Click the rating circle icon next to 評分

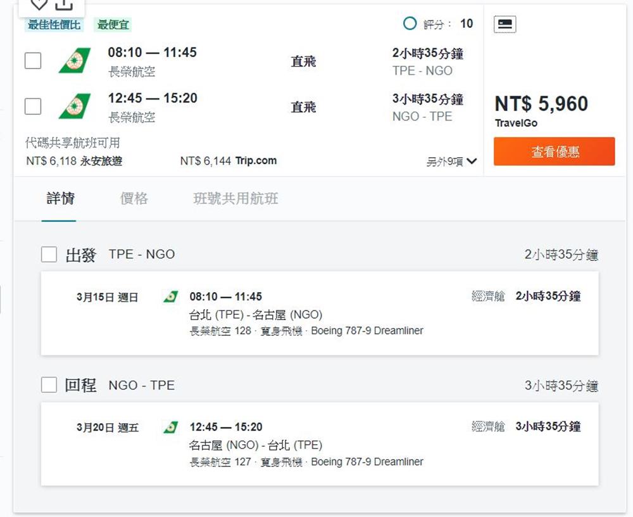click(410, 24)
